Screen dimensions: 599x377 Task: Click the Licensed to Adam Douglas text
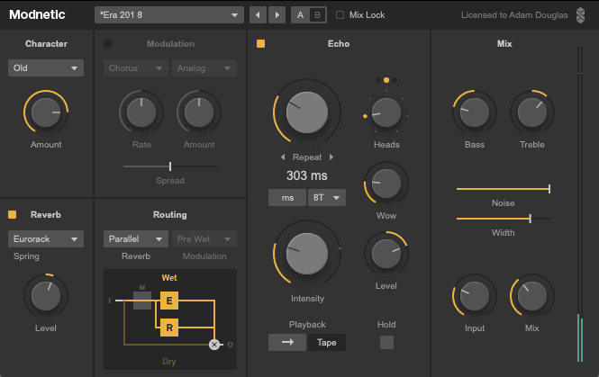514,15
